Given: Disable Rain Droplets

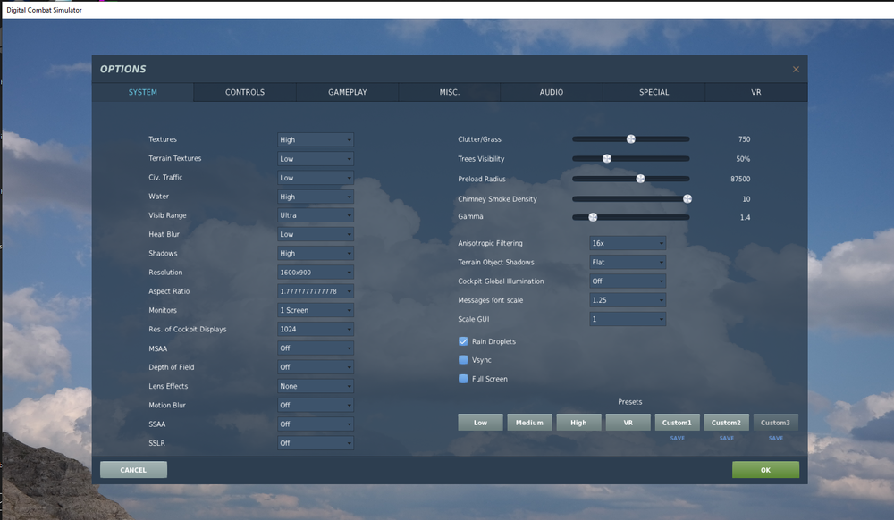Looking at the screenshot, I should (x=463, y=340).
